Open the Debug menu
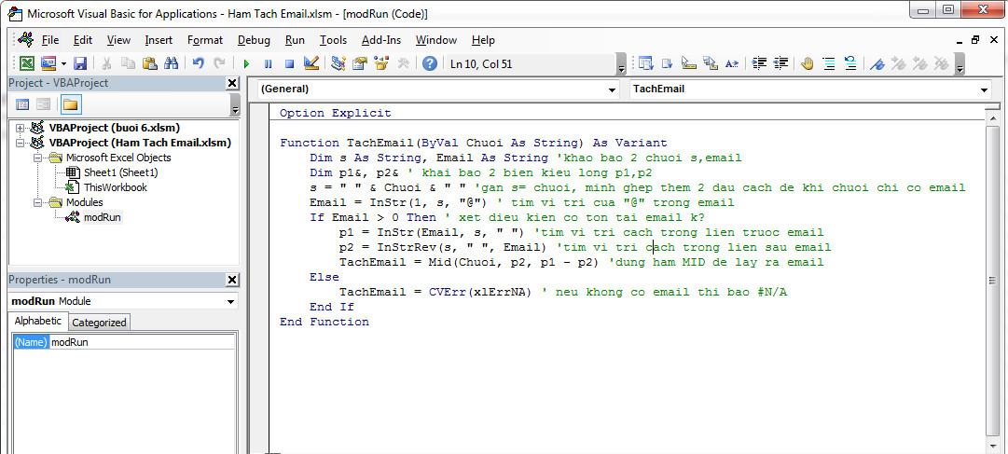This screenshot has width=1008, height=454. (x=254, y=40)
